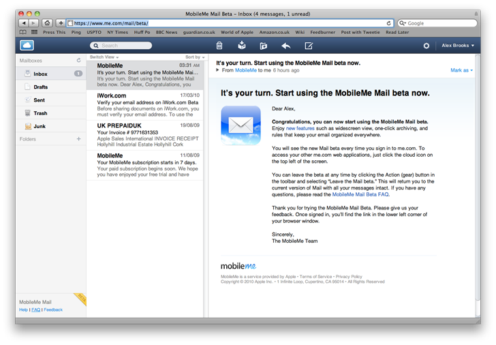Screen dimensions: 496x345
Task: Delete message using the trash toolbar icon
Action: [x=219, y=46]
